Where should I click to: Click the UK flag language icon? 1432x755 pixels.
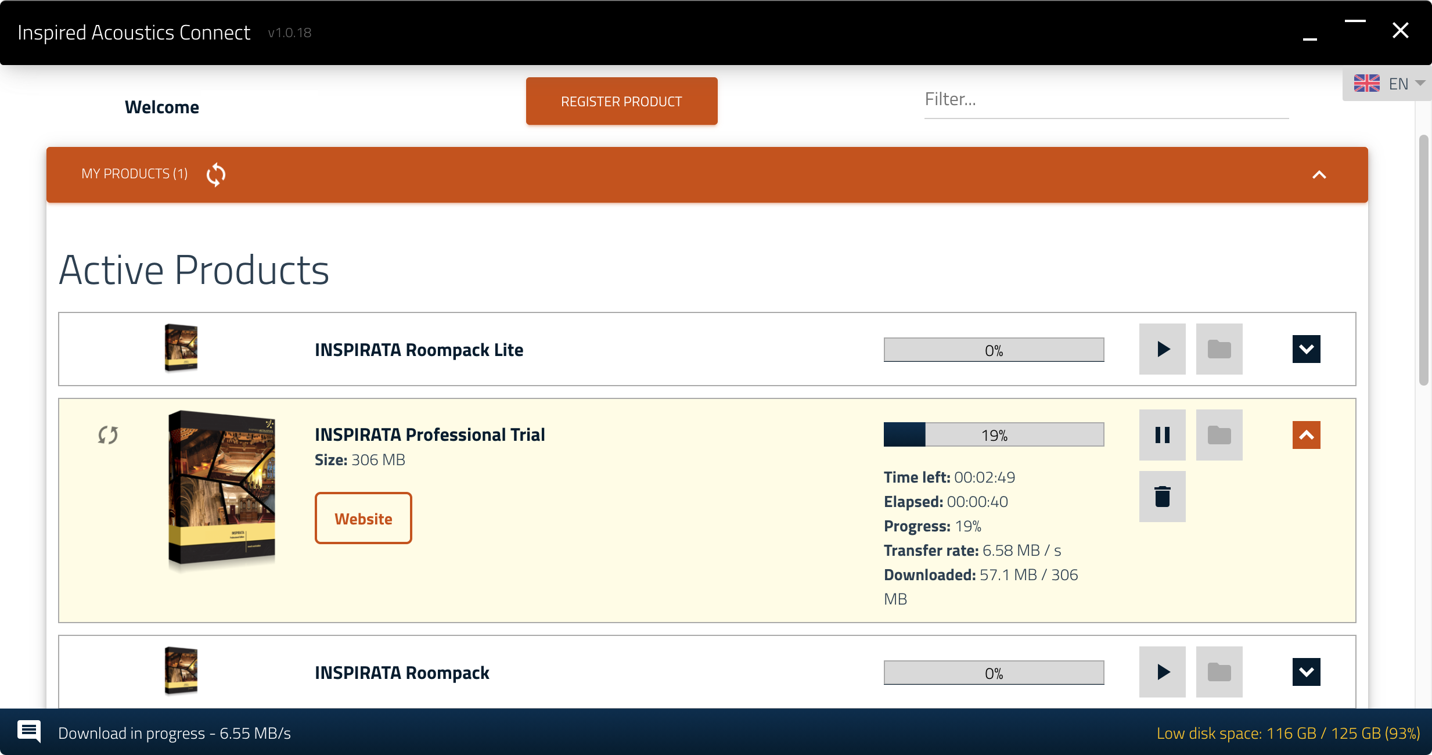click(1367, 84)
